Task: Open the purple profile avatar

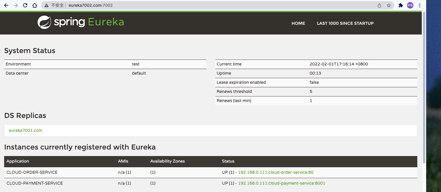Action: click(x=410, y=5)
